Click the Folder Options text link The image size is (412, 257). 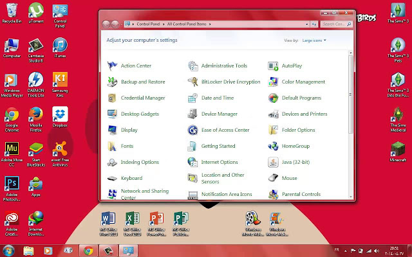click(298, 130)
